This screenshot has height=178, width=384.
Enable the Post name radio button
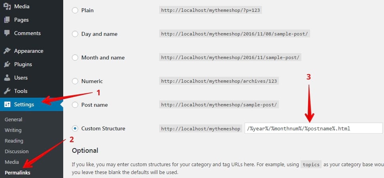click(x=75, y=105)
